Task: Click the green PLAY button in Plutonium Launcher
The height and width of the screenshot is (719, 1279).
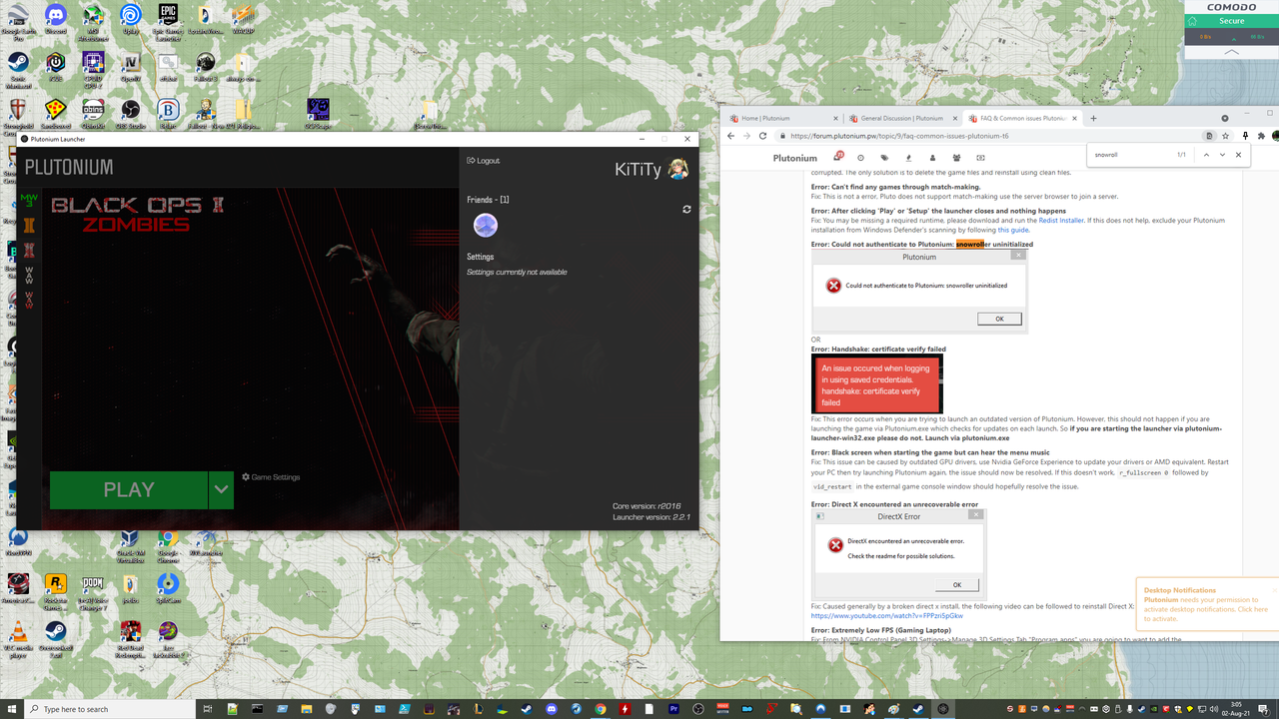Action: point(129,489)
